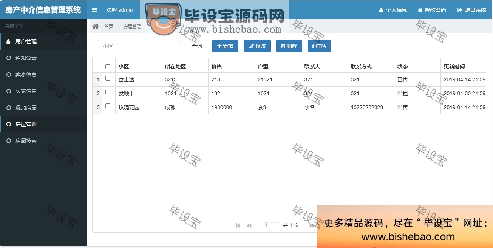This screenshot has height=248, width=493.
Task: Focus the 小区 search input field
Action: (x=139, y=46)
